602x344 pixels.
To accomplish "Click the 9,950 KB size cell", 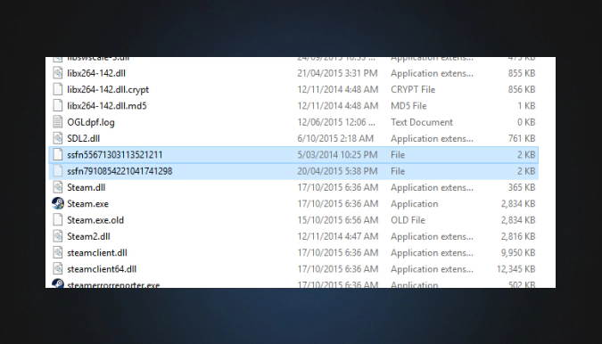I will pos(518,253).
